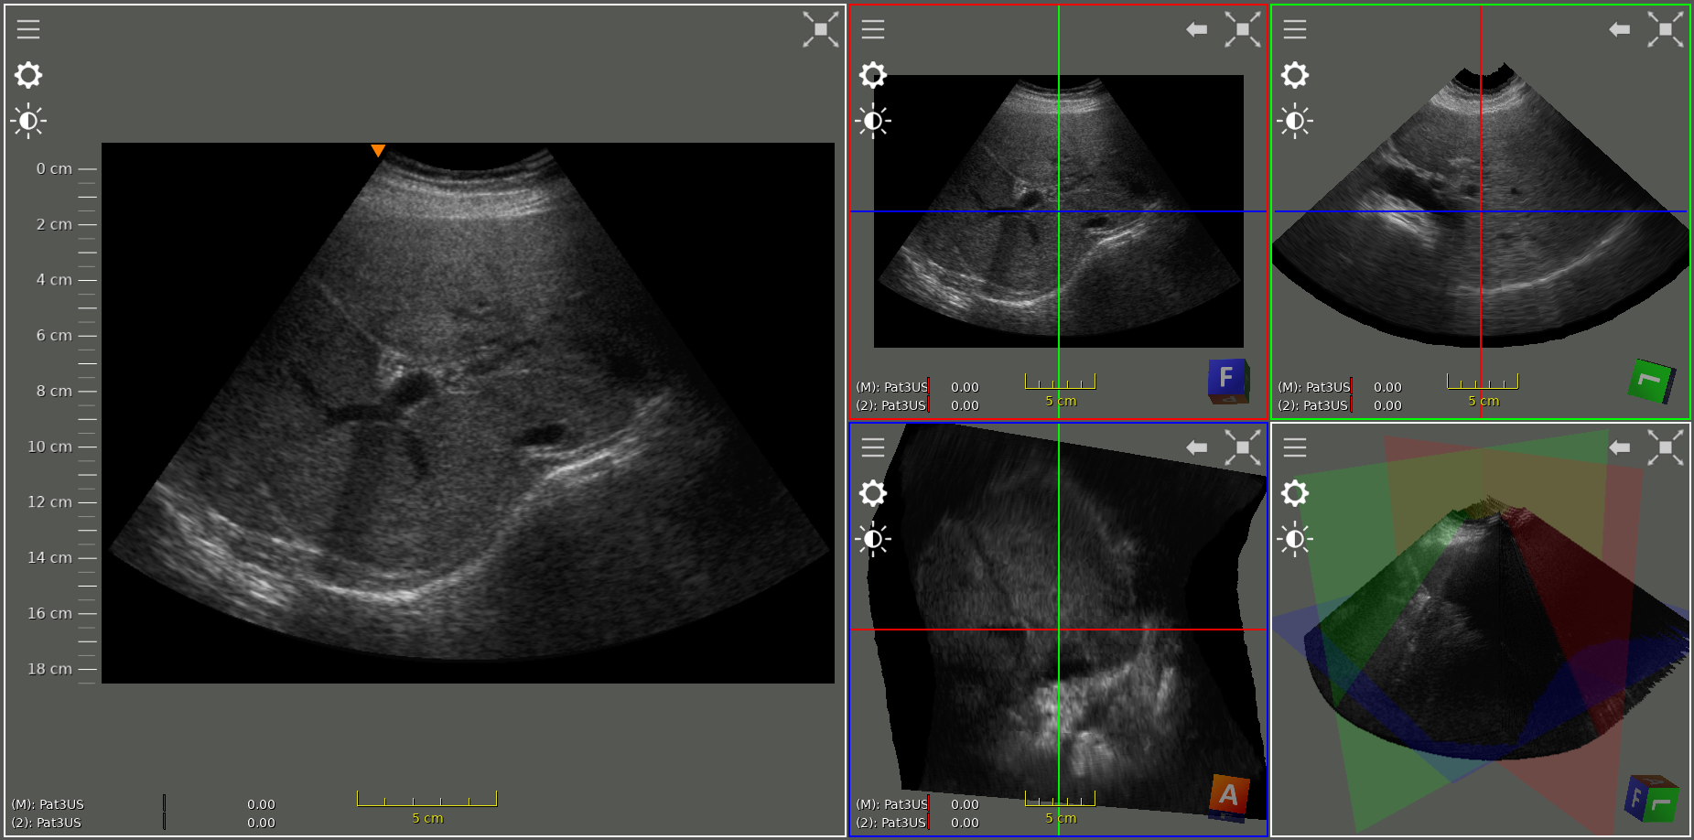Open brightness/contrast in red-bordered view
Screen dimensions: 1694x840
point(873,121)
